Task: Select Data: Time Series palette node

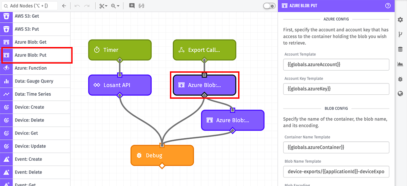Action: [35, 94]
